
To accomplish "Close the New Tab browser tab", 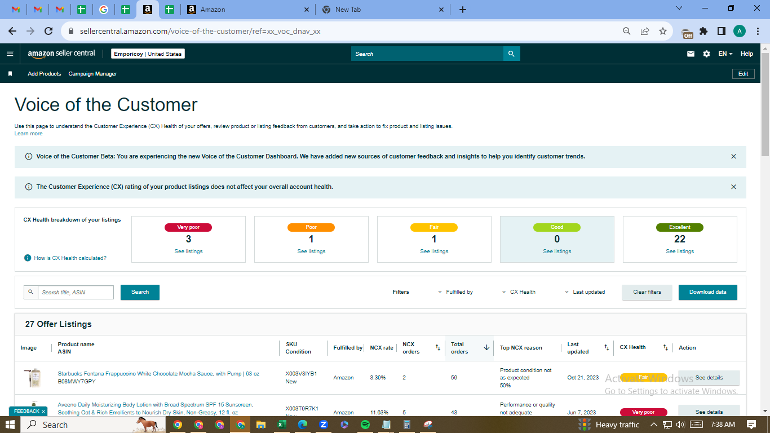I will (441, 10).
